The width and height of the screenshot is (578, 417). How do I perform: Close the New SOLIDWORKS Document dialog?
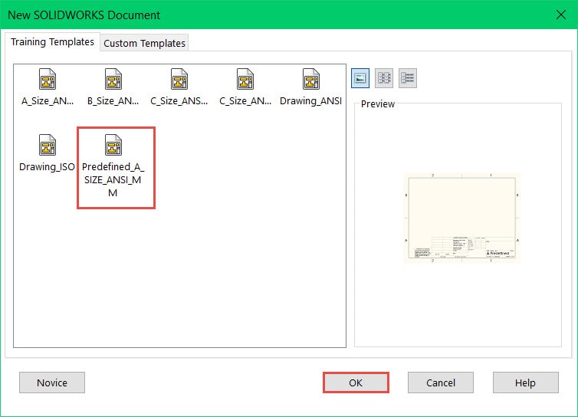coord(560,15)
